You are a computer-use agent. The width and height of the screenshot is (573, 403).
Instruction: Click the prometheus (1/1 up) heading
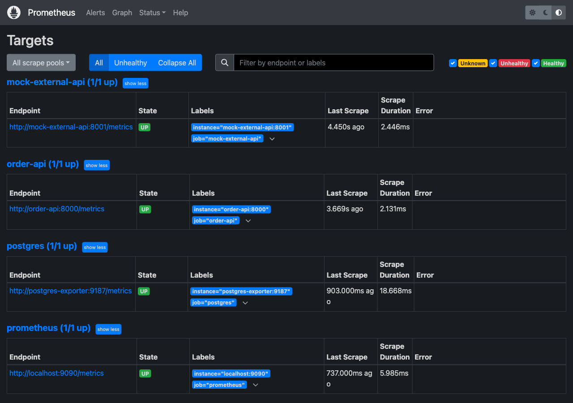tap(49, 328)
